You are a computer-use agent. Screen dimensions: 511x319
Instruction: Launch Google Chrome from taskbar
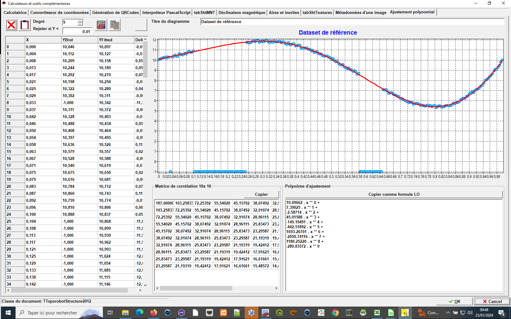pos(335,313)
